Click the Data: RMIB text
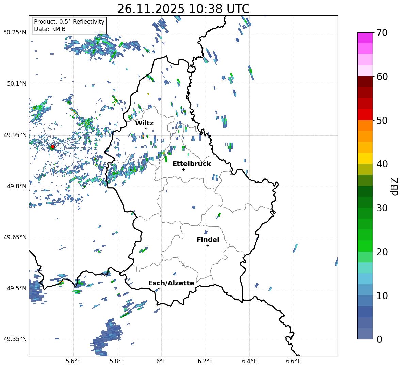The image size is (403, 368). tap(50, 29)
